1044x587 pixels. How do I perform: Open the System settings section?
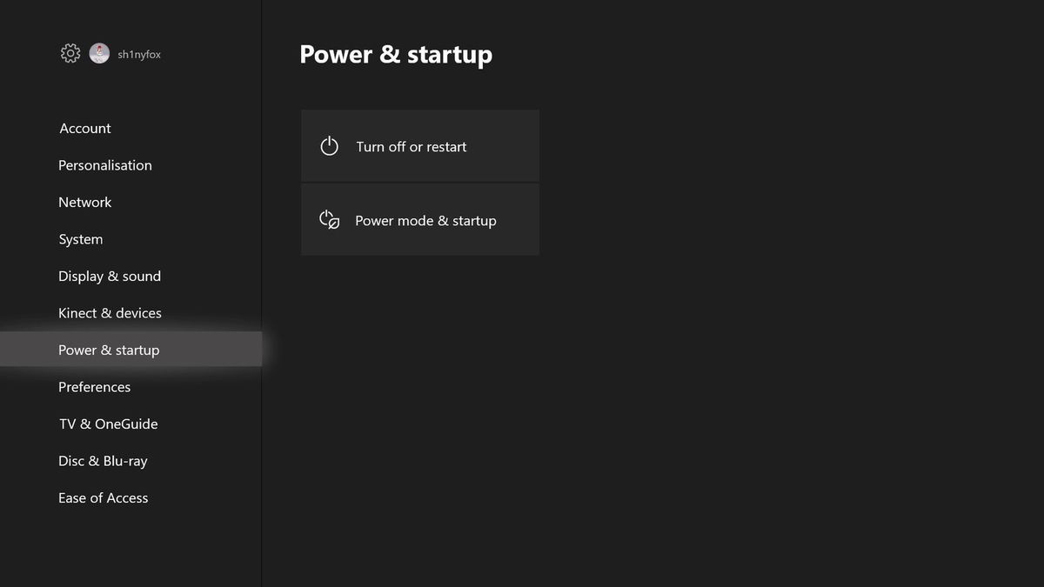pyautogui.click(x=80, y=239)
